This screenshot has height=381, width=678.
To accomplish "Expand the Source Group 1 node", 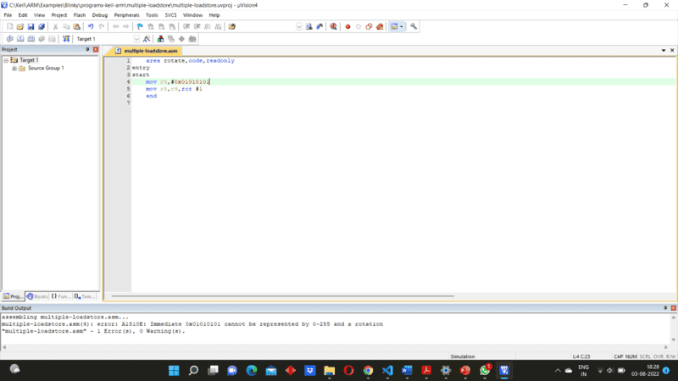I will 14,69.
